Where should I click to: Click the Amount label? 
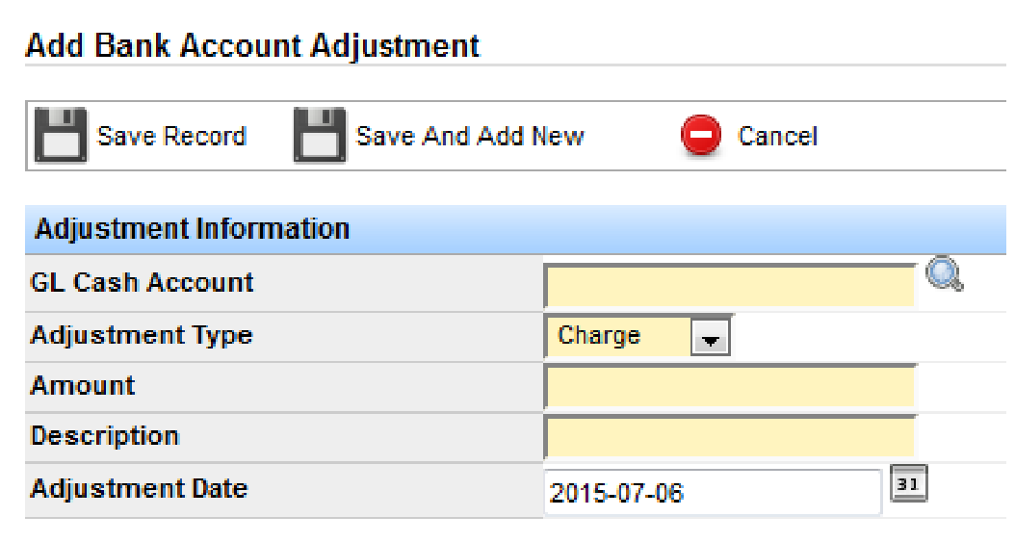click(x=83, y=385)
